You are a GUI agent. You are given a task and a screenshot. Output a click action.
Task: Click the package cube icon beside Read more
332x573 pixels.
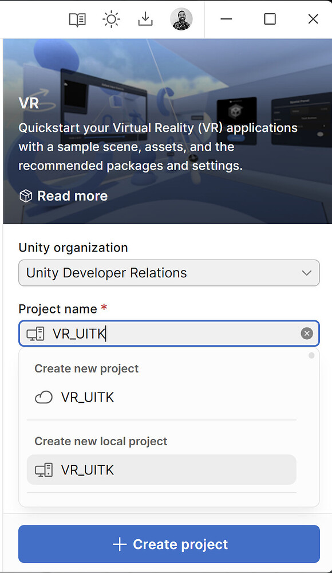click(25, 195)
